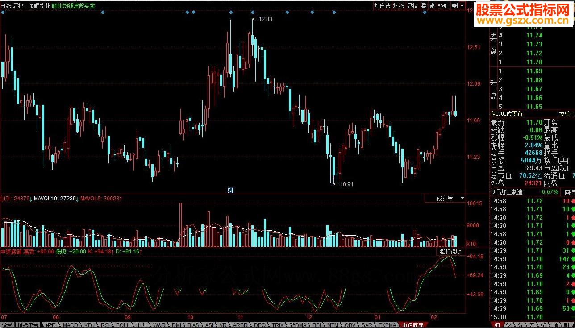Switch to the W&R indicator tab
Screen dimensions: 575x328
tap(159, 325)
